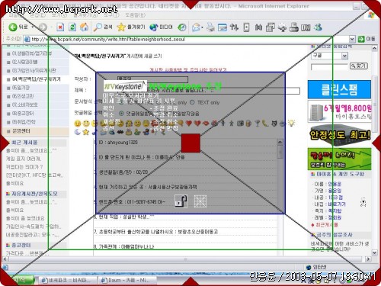Select the receive reply mail radio button
The image size is (381, 286).
click(x=121, y=114)
